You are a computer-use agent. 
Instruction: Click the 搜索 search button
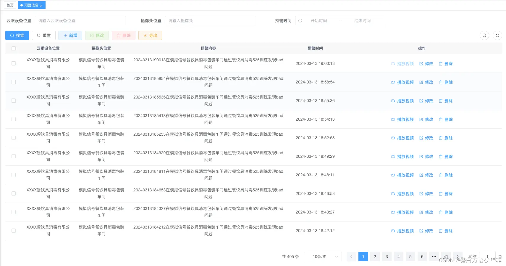(x=17, y=35)
